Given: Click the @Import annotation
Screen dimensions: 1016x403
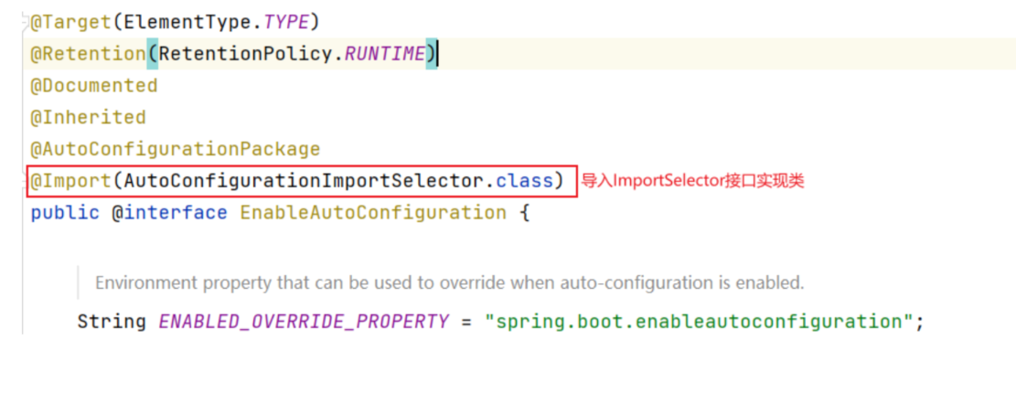Looking at the screenshot, I should coord(69,181).
